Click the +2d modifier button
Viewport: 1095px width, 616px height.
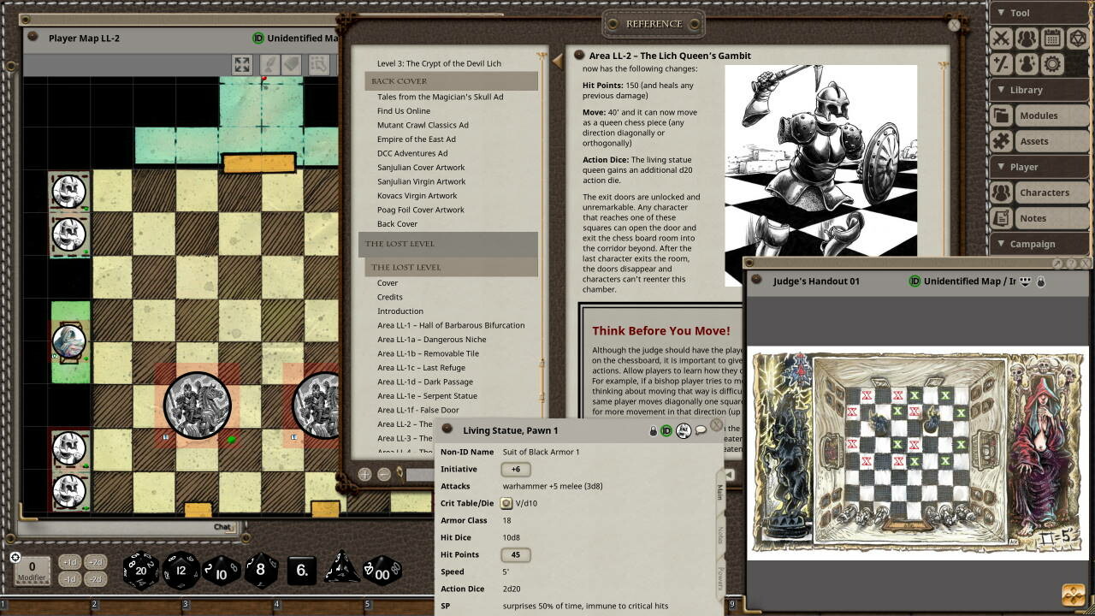click(96, 562)
